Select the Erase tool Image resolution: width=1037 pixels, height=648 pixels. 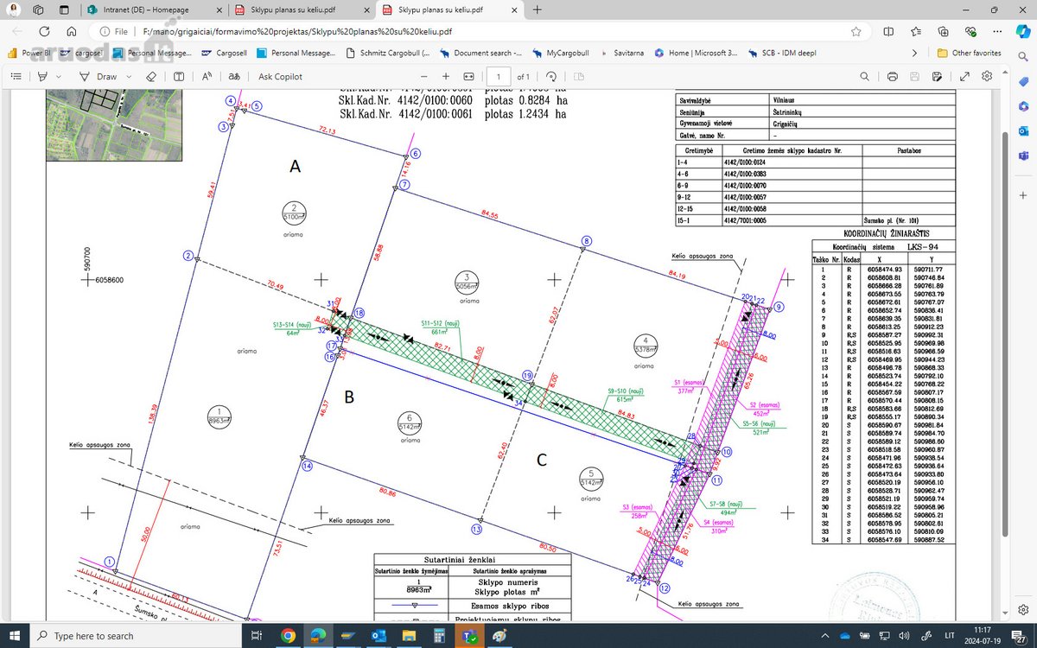151,76
